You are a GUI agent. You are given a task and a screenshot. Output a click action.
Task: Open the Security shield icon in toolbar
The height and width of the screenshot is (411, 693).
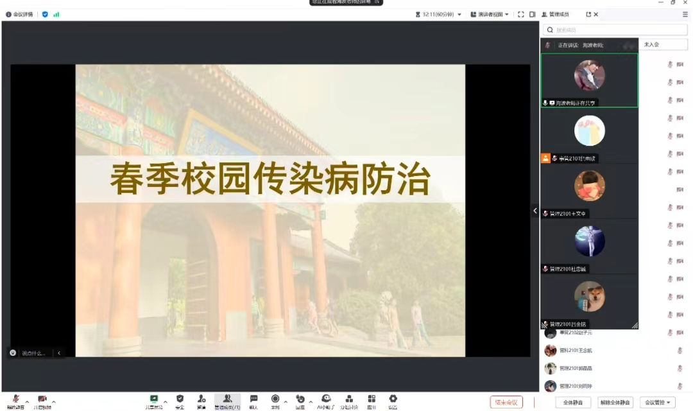(180, 400)
